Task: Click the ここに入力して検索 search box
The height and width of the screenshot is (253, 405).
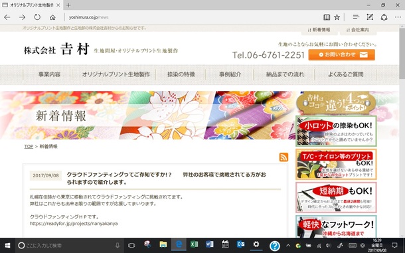Action: pos(70,245)
